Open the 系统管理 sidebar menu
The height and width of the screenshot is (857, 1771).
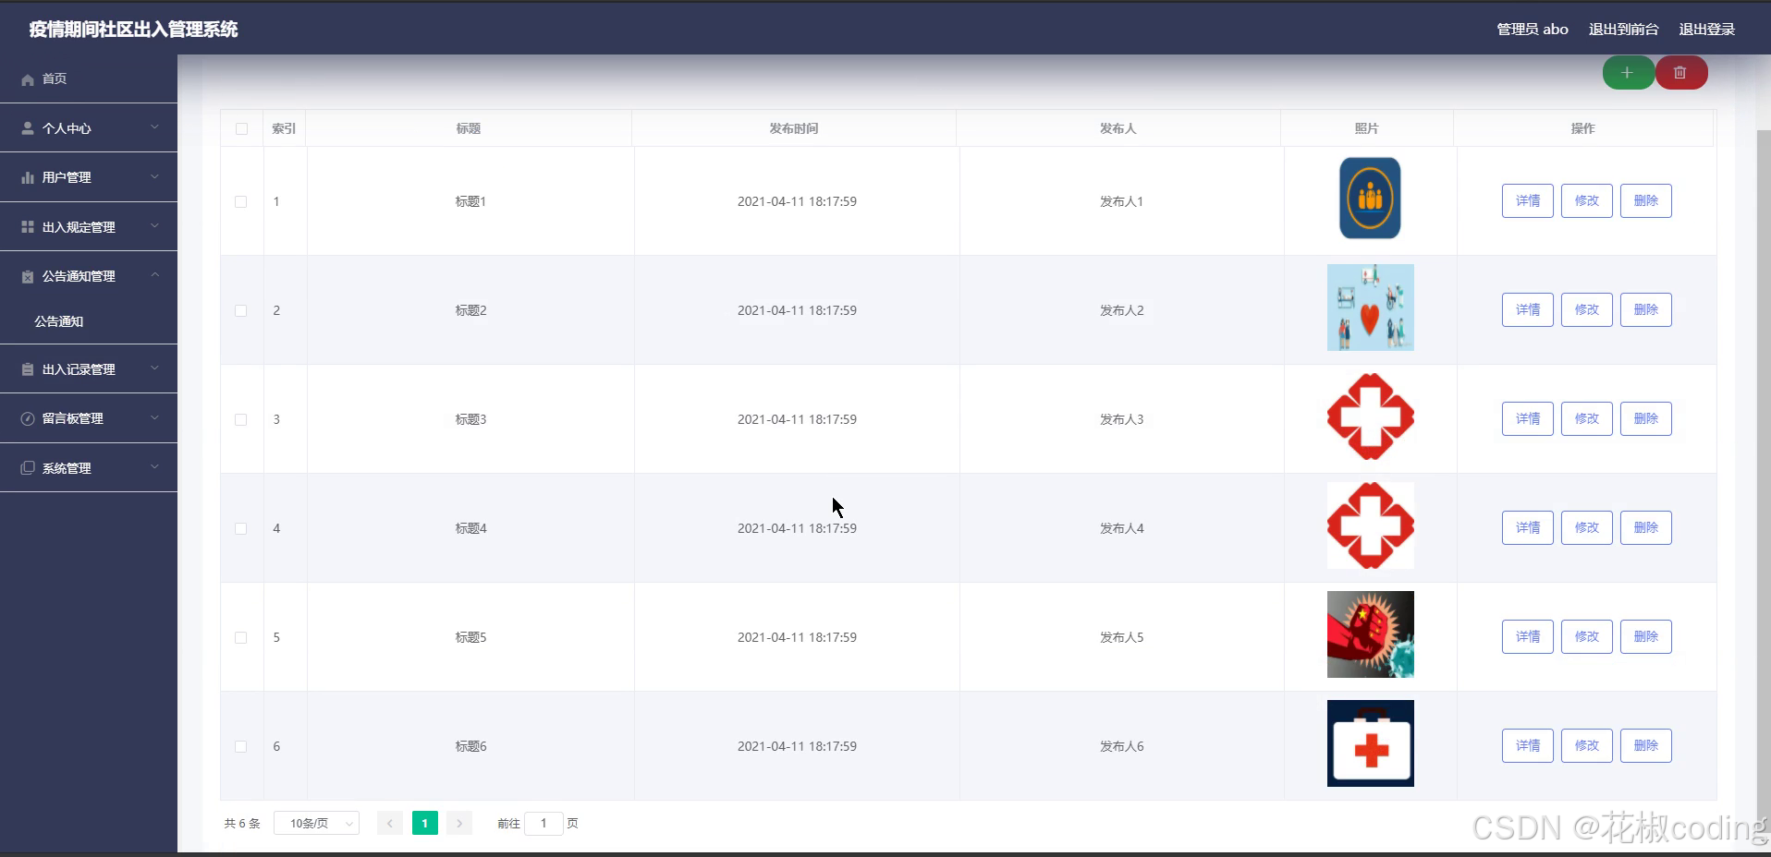(x=89, y=468)
